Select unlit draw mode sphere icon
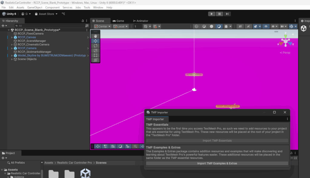Screen dimensions: 310x178 [211, 27]
